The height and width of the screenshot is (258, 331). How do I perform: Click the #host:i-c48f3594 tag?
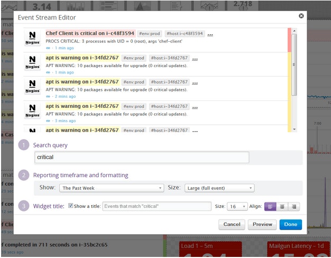coord(184,33)
